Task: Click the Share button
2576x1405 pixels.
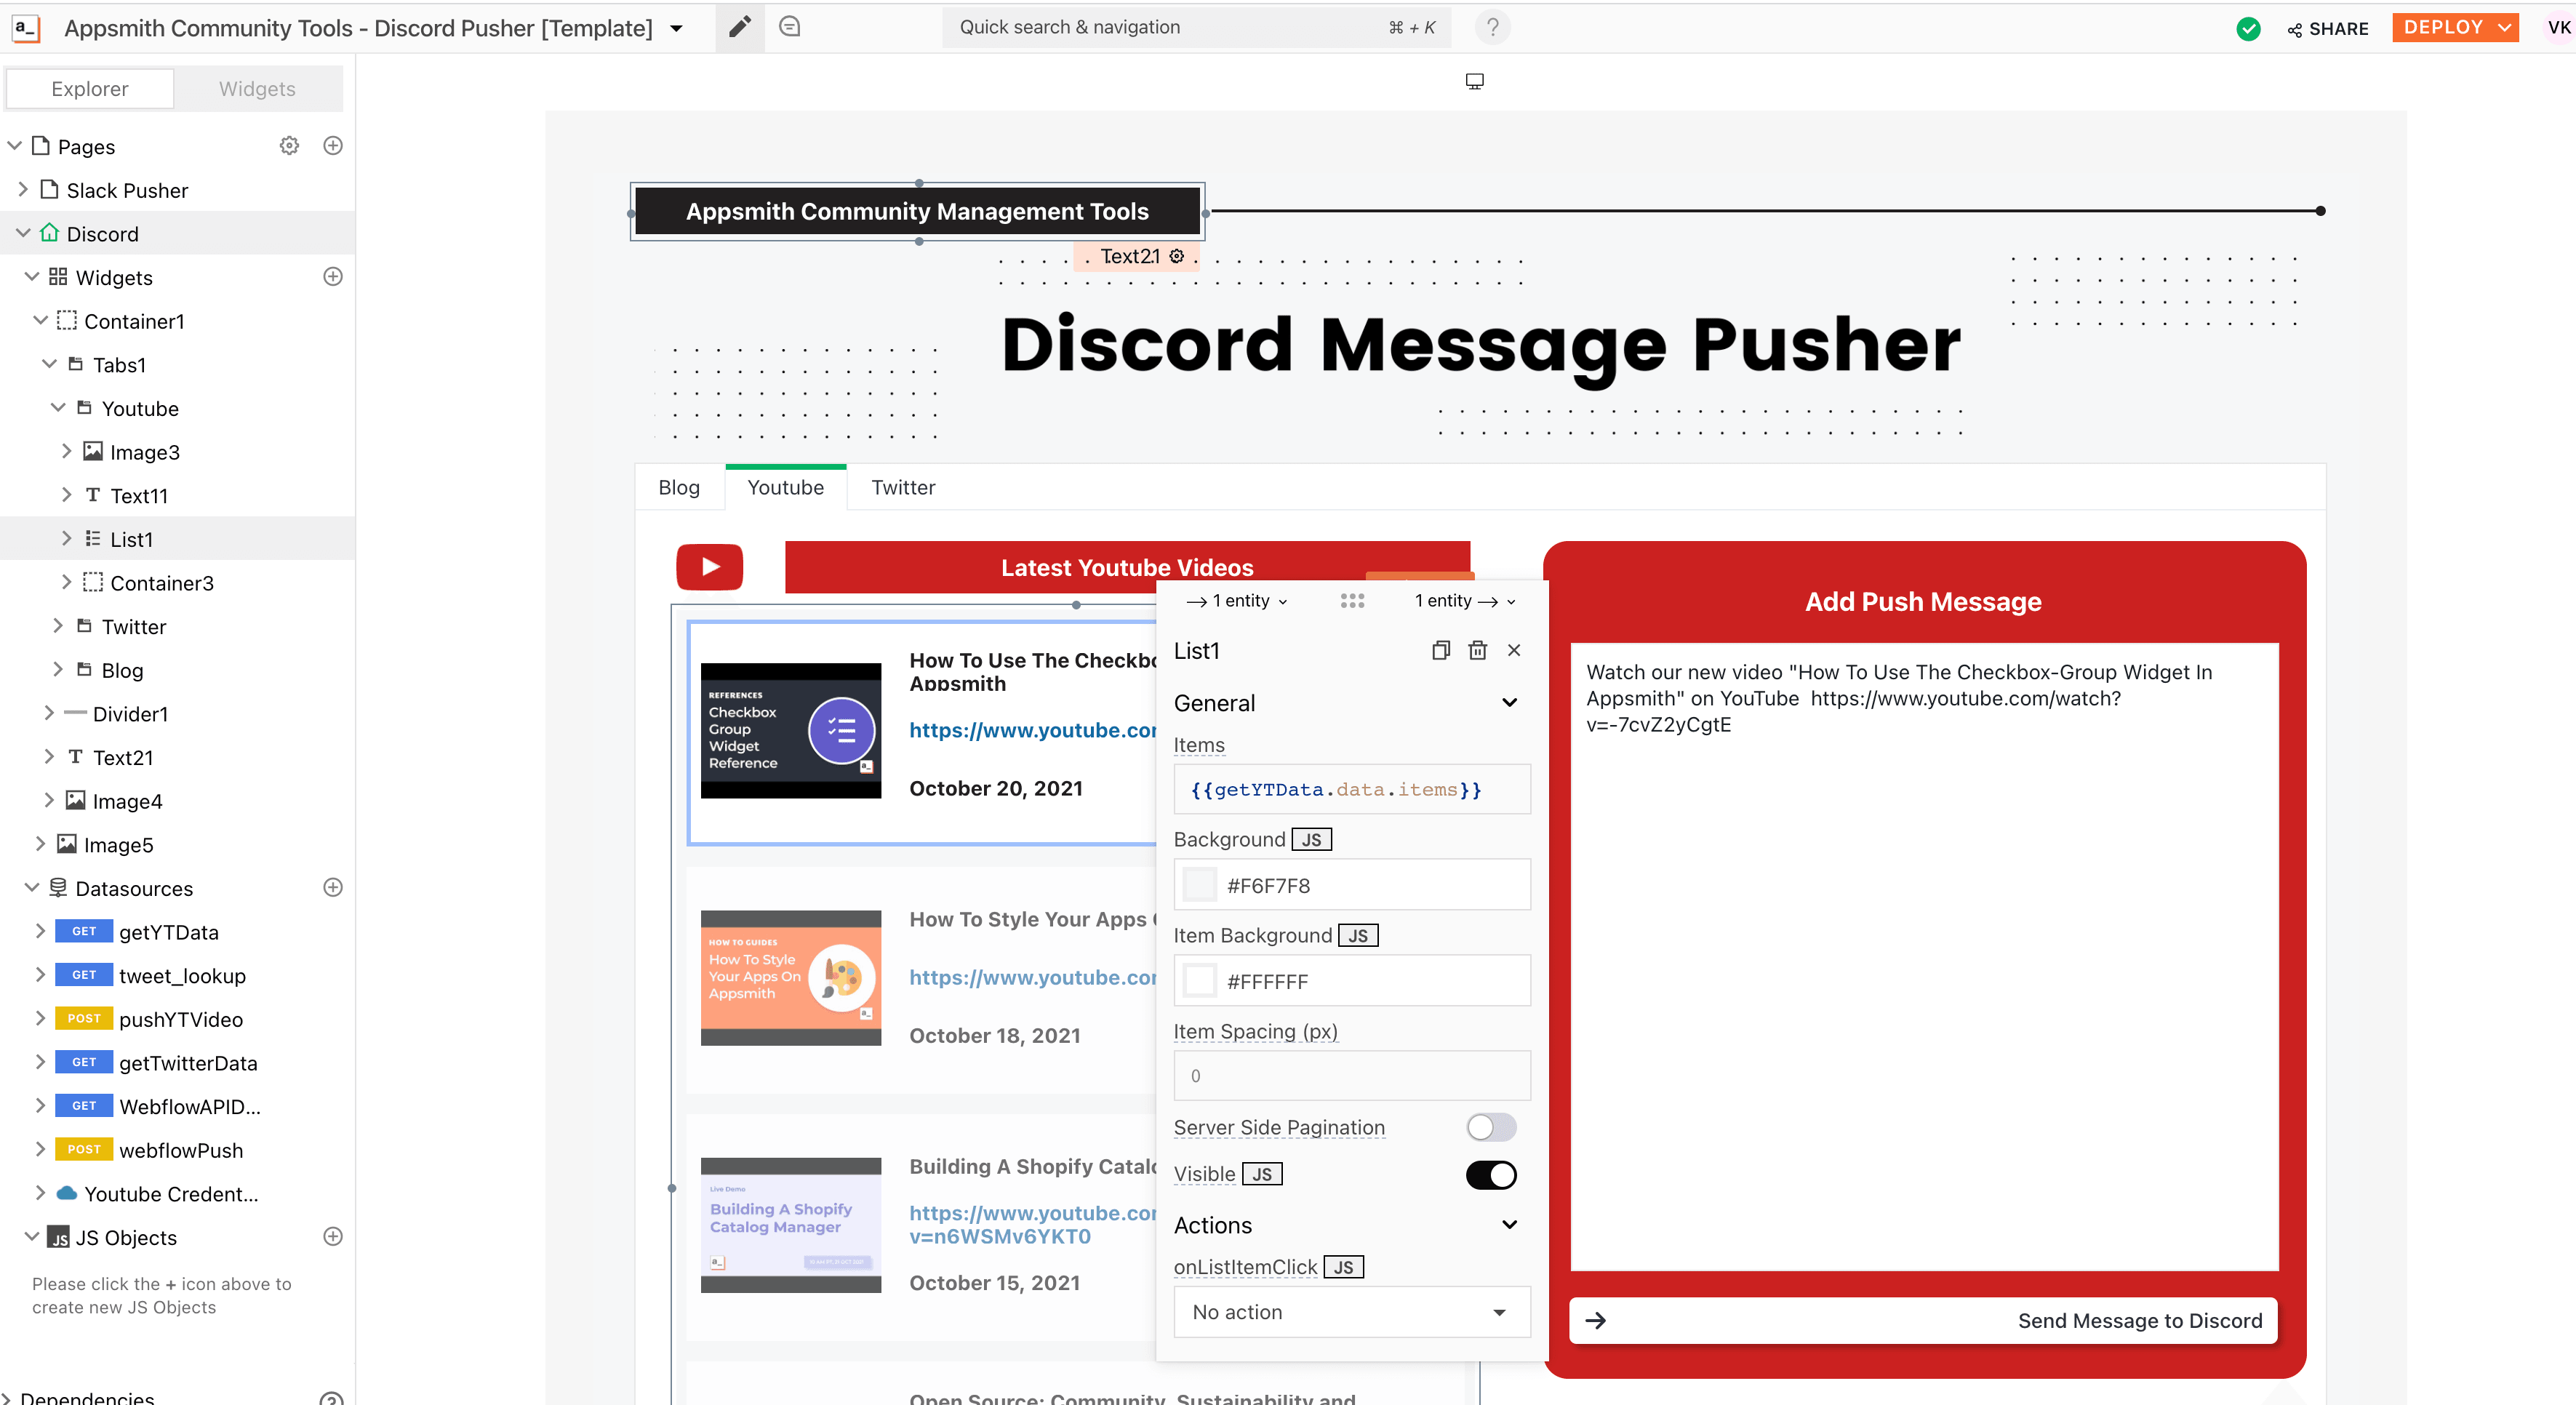Action: point(2329,29)
